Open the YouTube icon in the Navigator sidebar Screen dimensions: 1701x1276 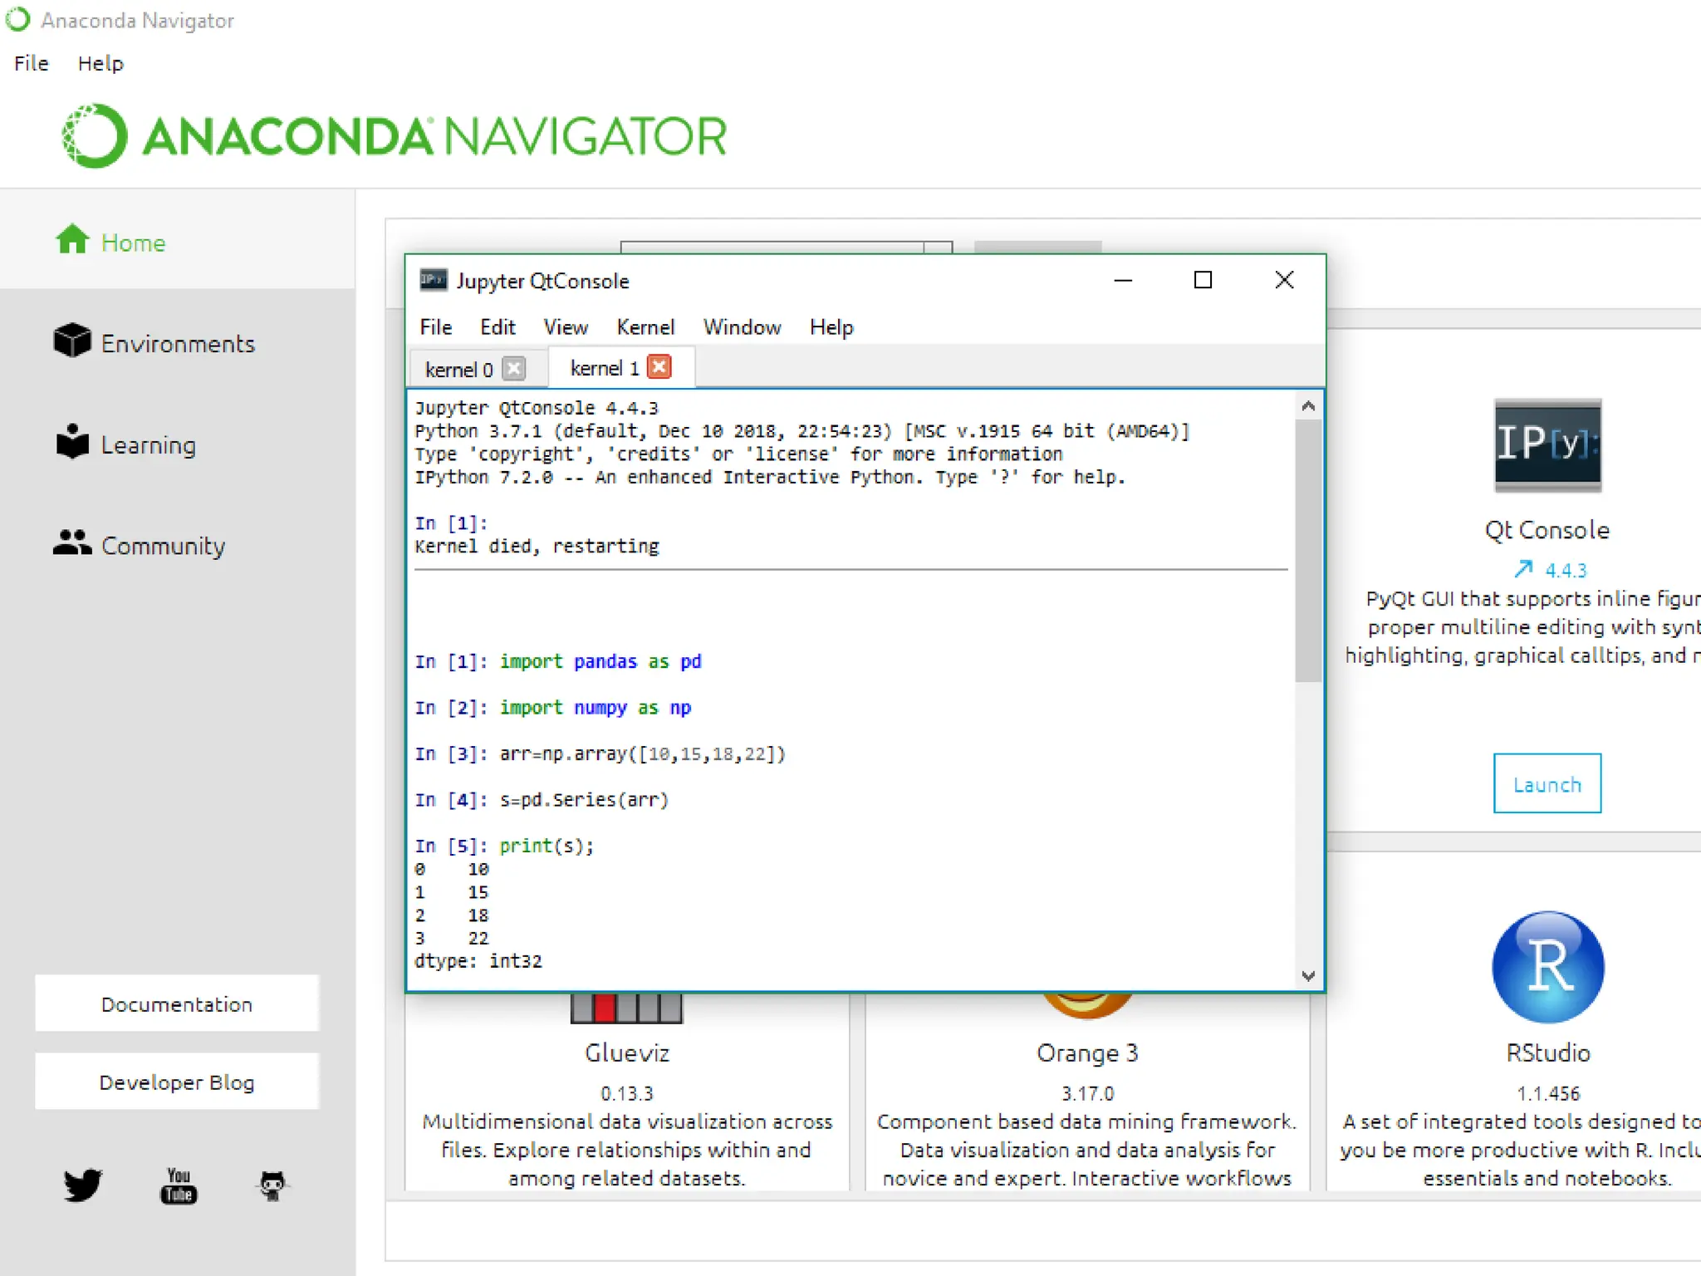[179, 1186]
